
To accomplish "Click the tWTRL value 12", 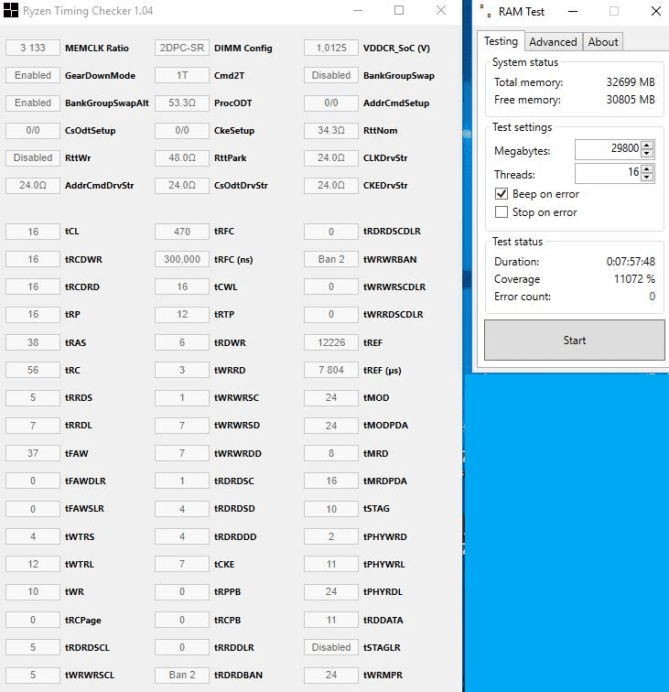I will pos(33,564).
